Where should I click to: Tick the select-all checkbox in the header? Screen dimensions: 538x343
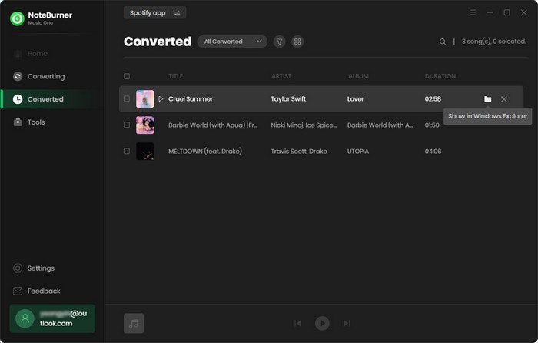(x=127, y=76)
